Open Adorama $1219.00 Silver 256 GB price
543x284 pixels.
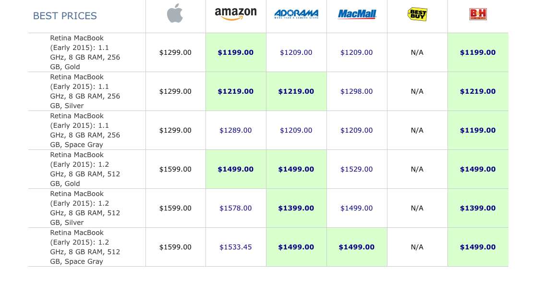tap(296, 91)
